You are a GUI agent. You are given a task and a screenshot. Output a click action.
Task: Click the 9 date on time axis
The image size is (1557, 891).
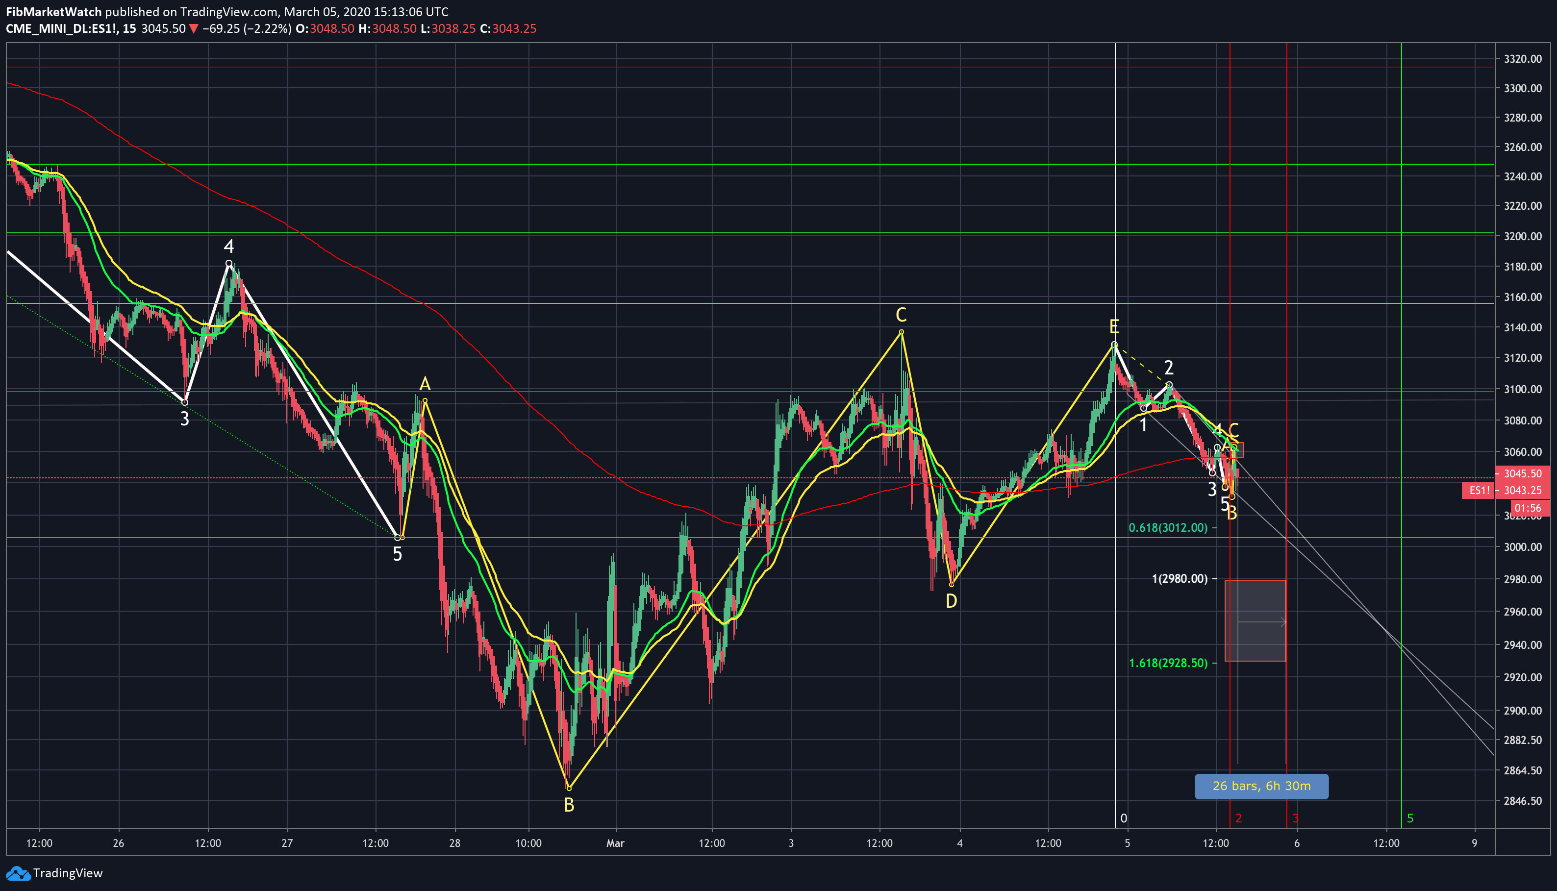click(1474, 843)
